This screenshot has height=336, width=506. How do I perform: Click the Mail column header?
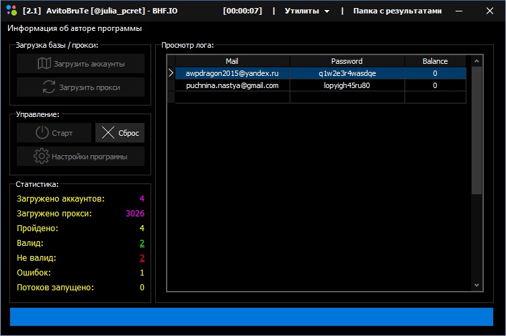(x=232, y=61)
